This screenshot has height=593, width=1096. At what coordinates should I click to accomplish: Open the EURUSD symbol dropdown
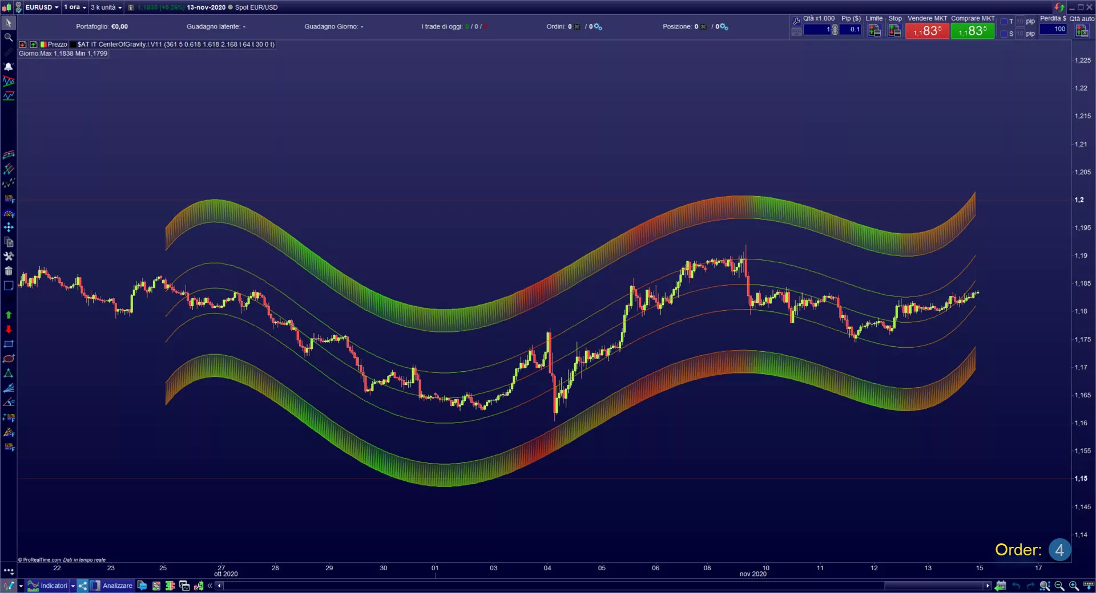pyautogui.click(x=42, y=7)
